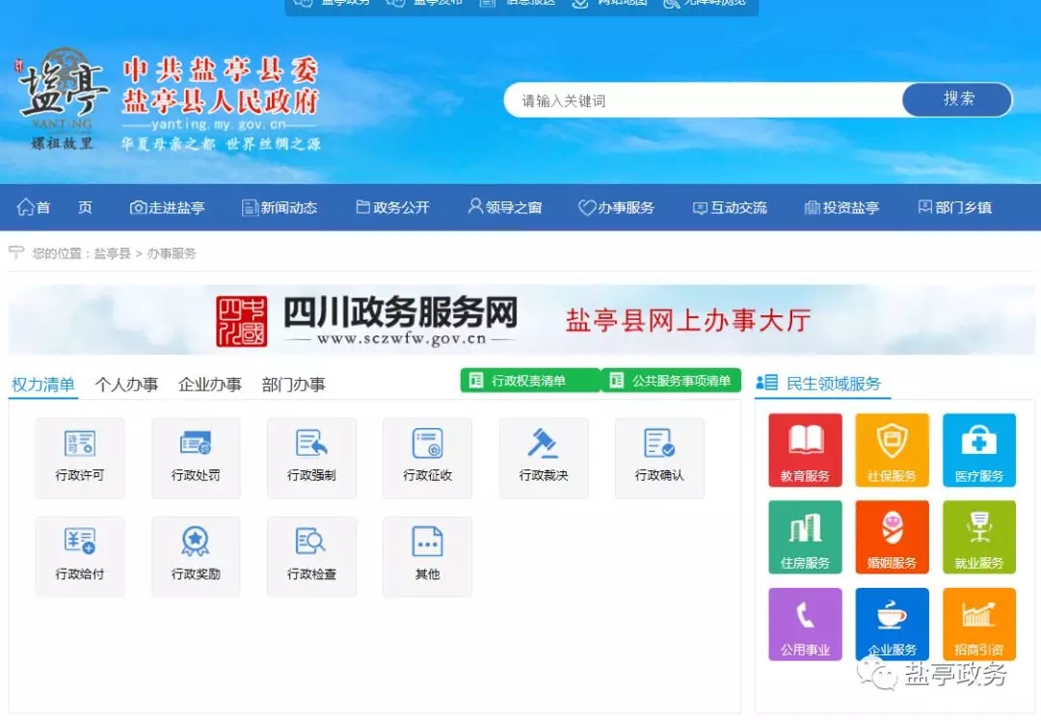Select the 住房服务 building tile
Image resolution: width=1041 pixels, height=720 pixels.
coord(805,537)
